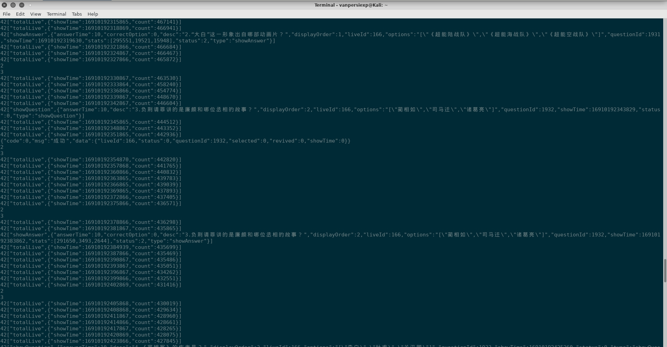Click the line with count 431416
The height and width of the screenshot is (347, 667).
(91, 285)
